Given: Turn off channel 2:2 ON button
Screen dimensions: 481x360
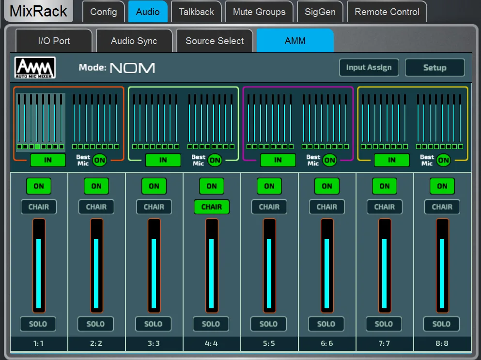Looking at the screenshot, I should pos(96,186).
